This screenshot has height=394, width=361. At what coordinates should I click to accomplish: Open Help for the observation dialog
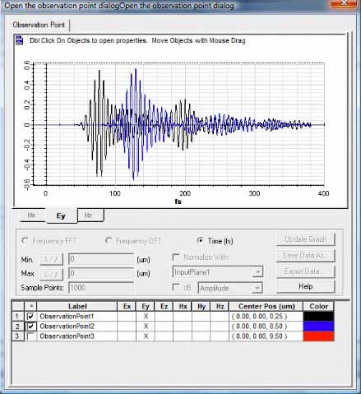306,286
